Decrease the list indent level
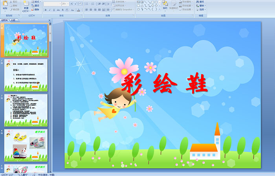 pyautogui.click(x=99, y=4)
